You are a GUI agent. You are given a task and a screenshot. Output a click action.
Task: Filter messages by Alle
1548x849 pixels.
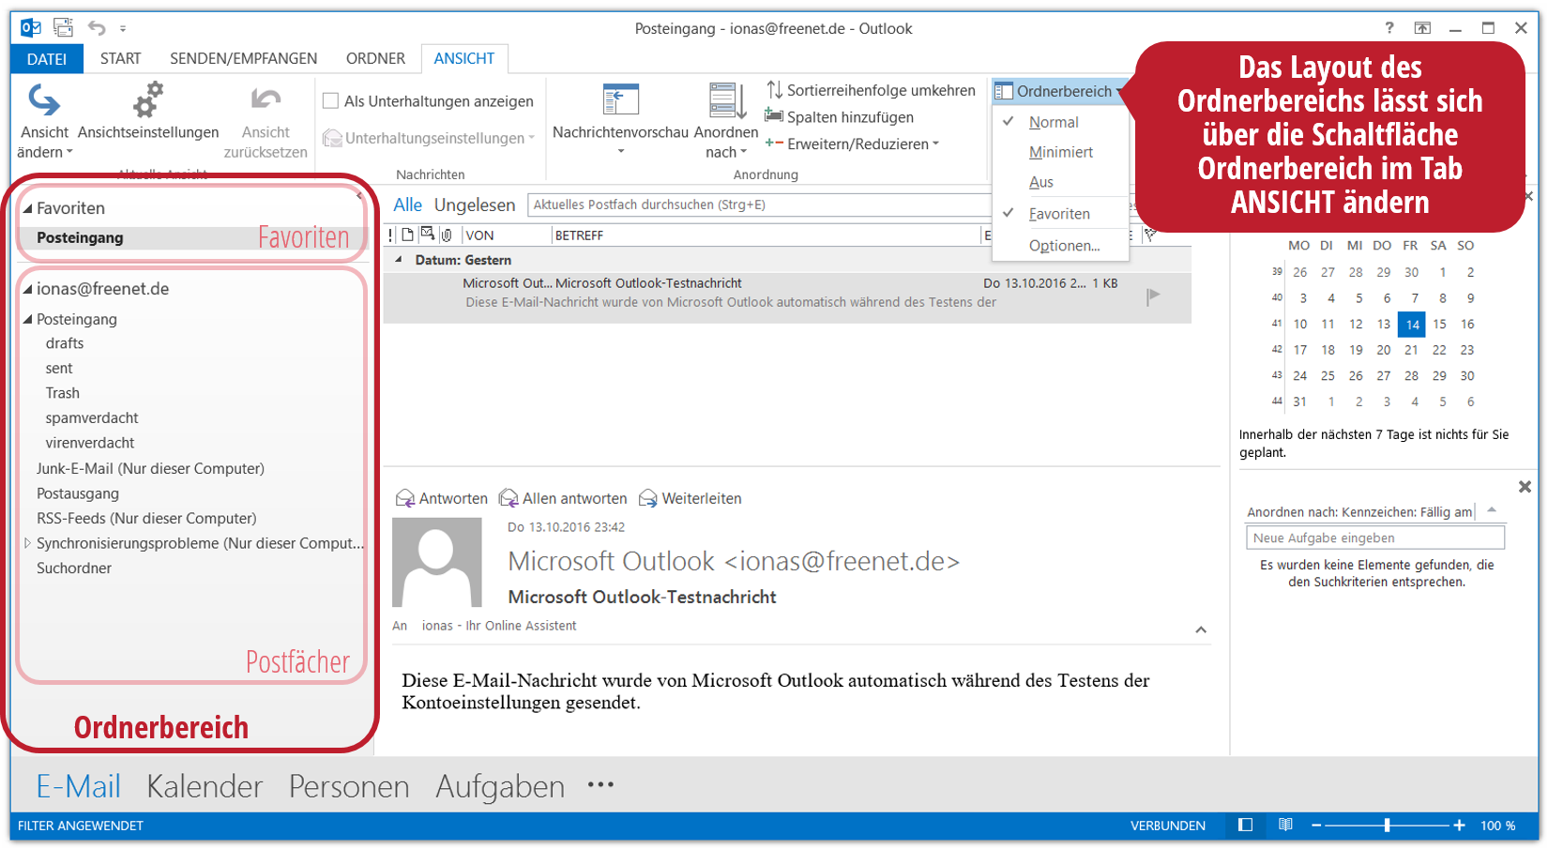coord(407,205)
